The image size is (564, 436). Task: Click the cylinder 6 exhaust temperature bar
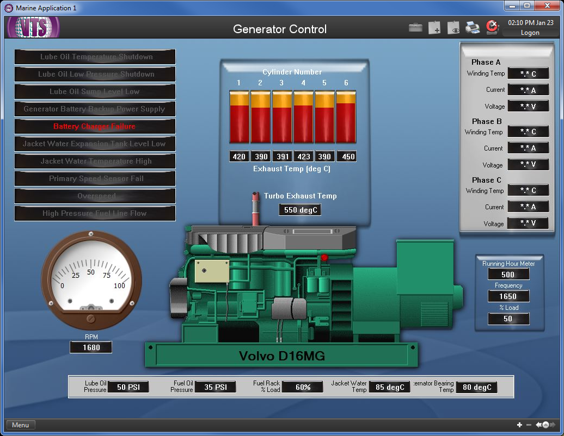point(346,117)
